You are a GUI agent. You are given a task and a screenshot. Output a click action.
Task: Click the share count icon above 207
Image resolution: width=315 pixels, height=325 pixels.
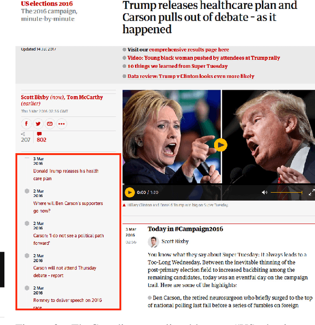coord(23,134)
